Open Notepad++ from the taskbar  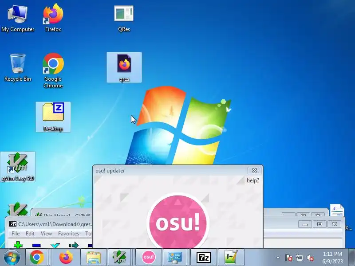pos(231,257)
